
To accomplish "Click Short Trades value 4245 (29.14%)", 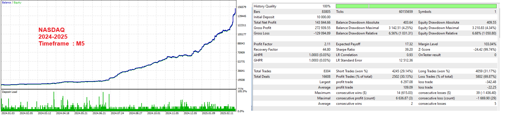I will click(x=402, y=71).
